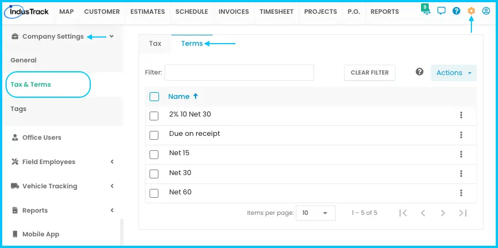Open the user profile icon
The width and height of the screenshot is (498, 248).
486,11
